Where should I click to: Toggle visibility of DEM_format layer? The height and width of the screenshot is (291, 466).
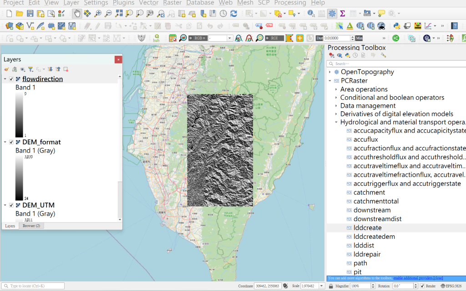[11, 142]
